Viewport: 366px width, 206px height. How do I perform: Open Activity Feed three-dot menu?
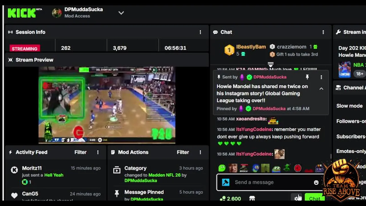click(x=98, y=152)
